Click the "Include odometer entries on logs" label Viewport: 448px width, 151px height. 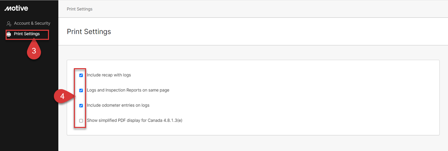pos(118,105)
